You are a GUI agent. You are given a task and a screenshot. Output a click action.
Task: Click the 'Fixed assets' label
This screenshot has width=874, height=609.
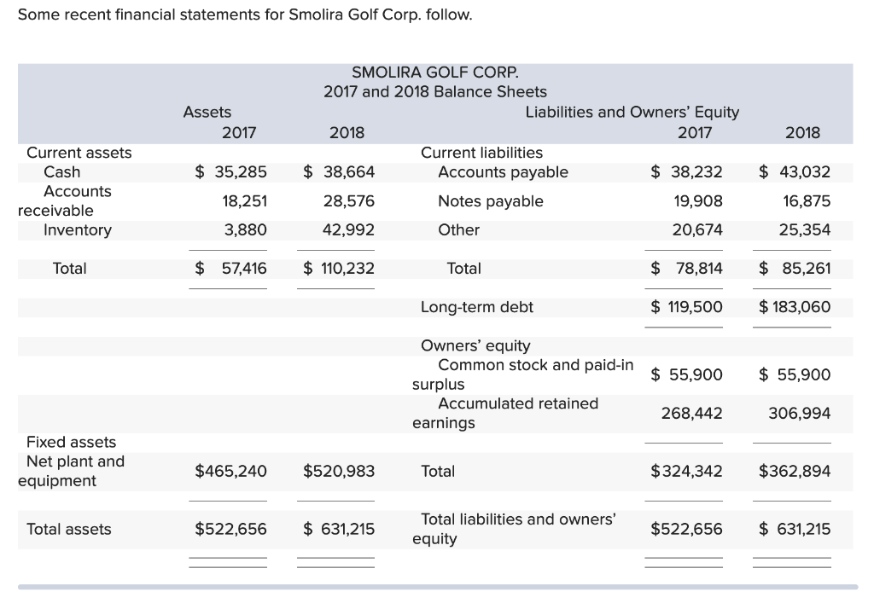point(72,443)
